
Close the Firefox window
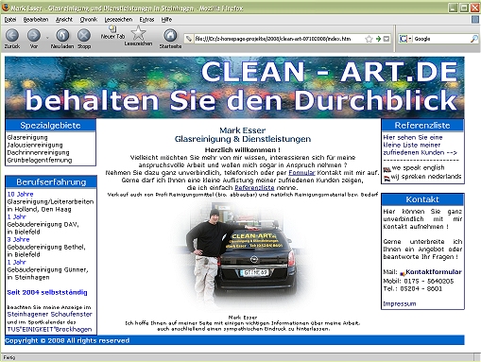tap(474, 8)
